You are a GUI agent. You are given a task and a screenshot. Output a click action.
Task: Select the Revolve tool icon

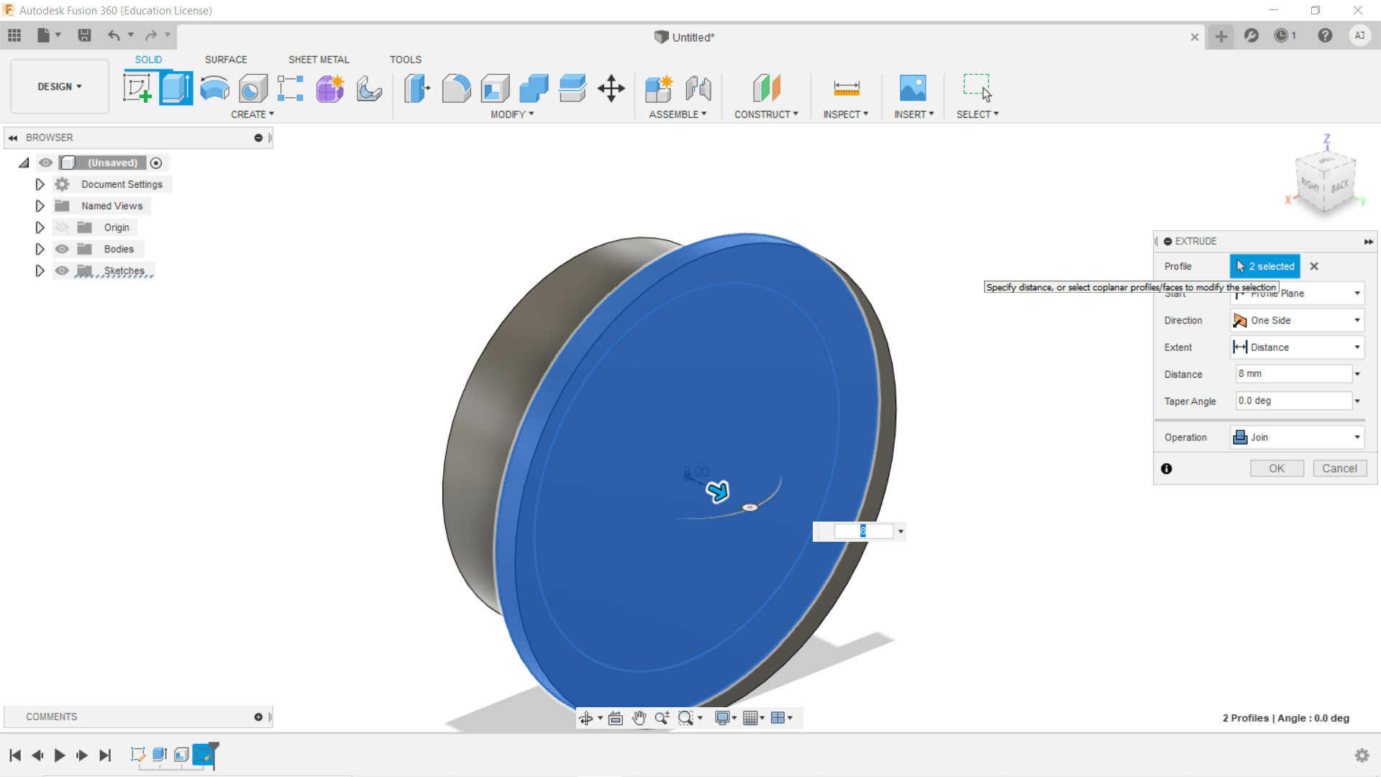pos(214,88)
